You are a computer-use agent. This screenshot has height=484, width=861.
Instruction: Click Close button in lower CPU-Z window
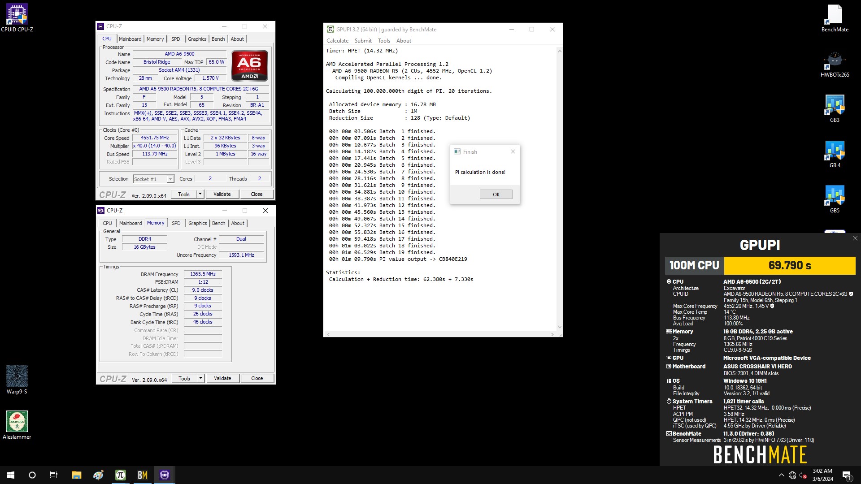[257, 378]
